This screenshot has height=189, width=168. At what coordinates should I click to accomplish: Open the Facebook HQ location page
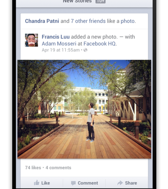pyautogui.click(x=99, y=44)
